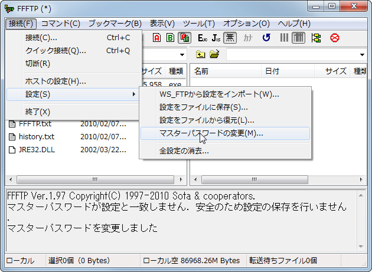The image size is (372, 272).
Task: Refresh file list with blue arrow icon
Action: pos(266,38)
